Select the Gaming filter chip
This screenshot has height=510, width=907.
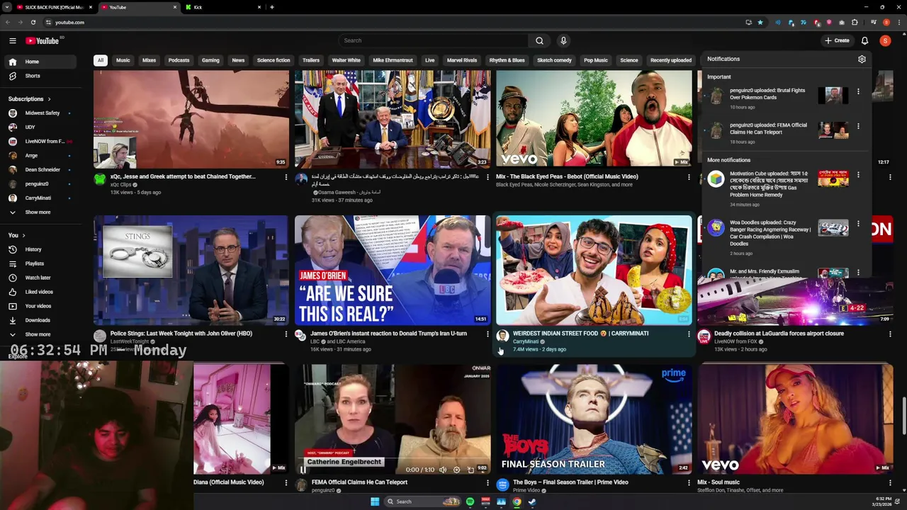coord(210,60)
